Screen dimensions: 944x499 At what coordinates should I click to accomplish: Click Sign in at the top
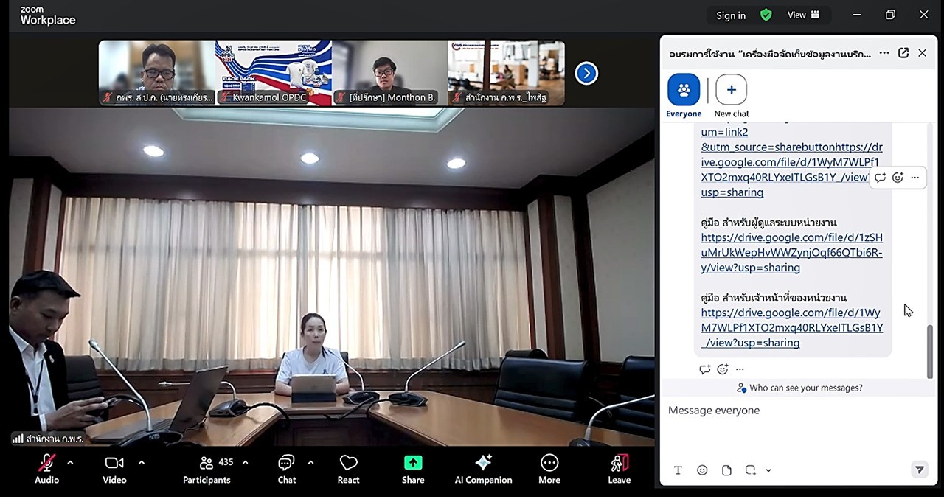(x=730, y=15)
